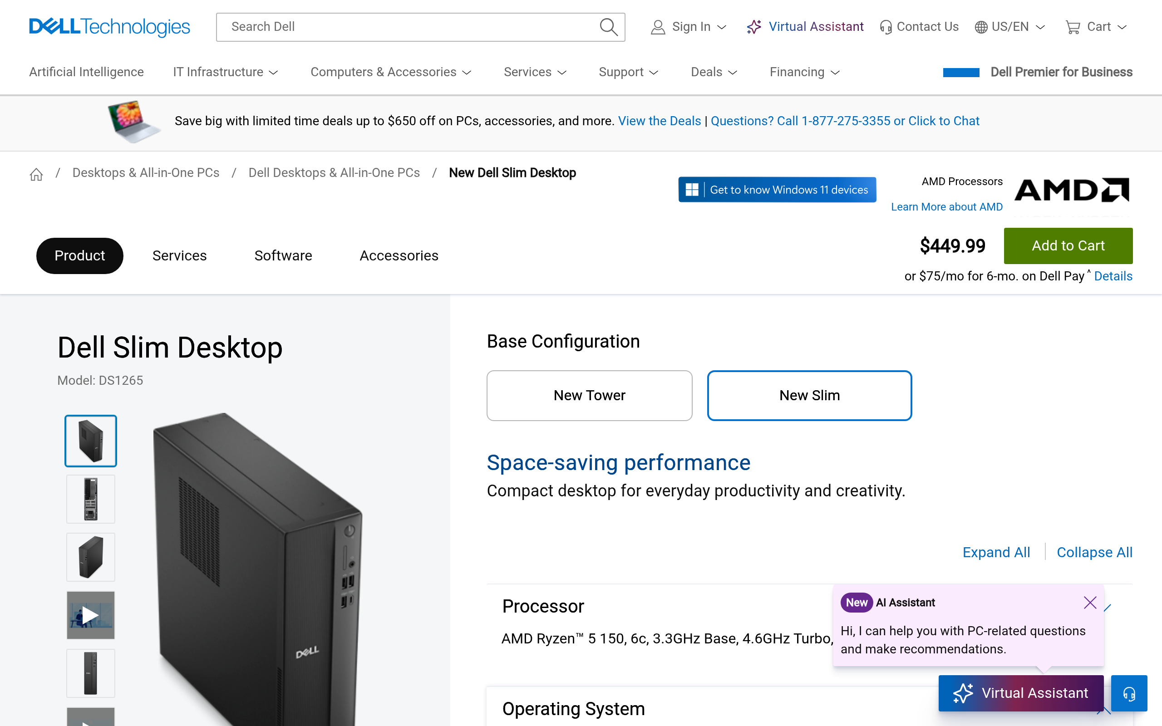This screenshot has height=726, width=1162.
Task: Click the Contact Us headset icon
Action: pos(886,27)
